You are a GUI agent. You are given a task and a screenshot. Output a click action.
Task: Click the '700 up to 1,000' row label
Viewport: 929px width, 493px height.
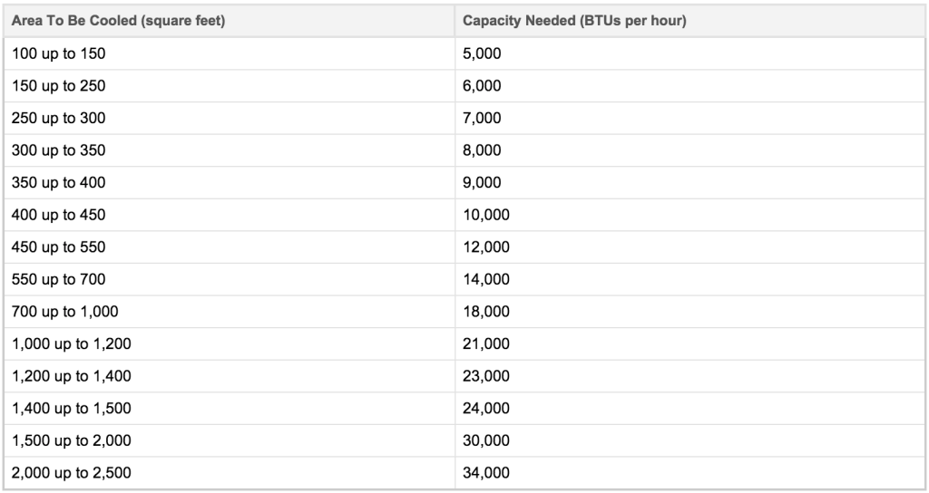(x=65, y=312)
